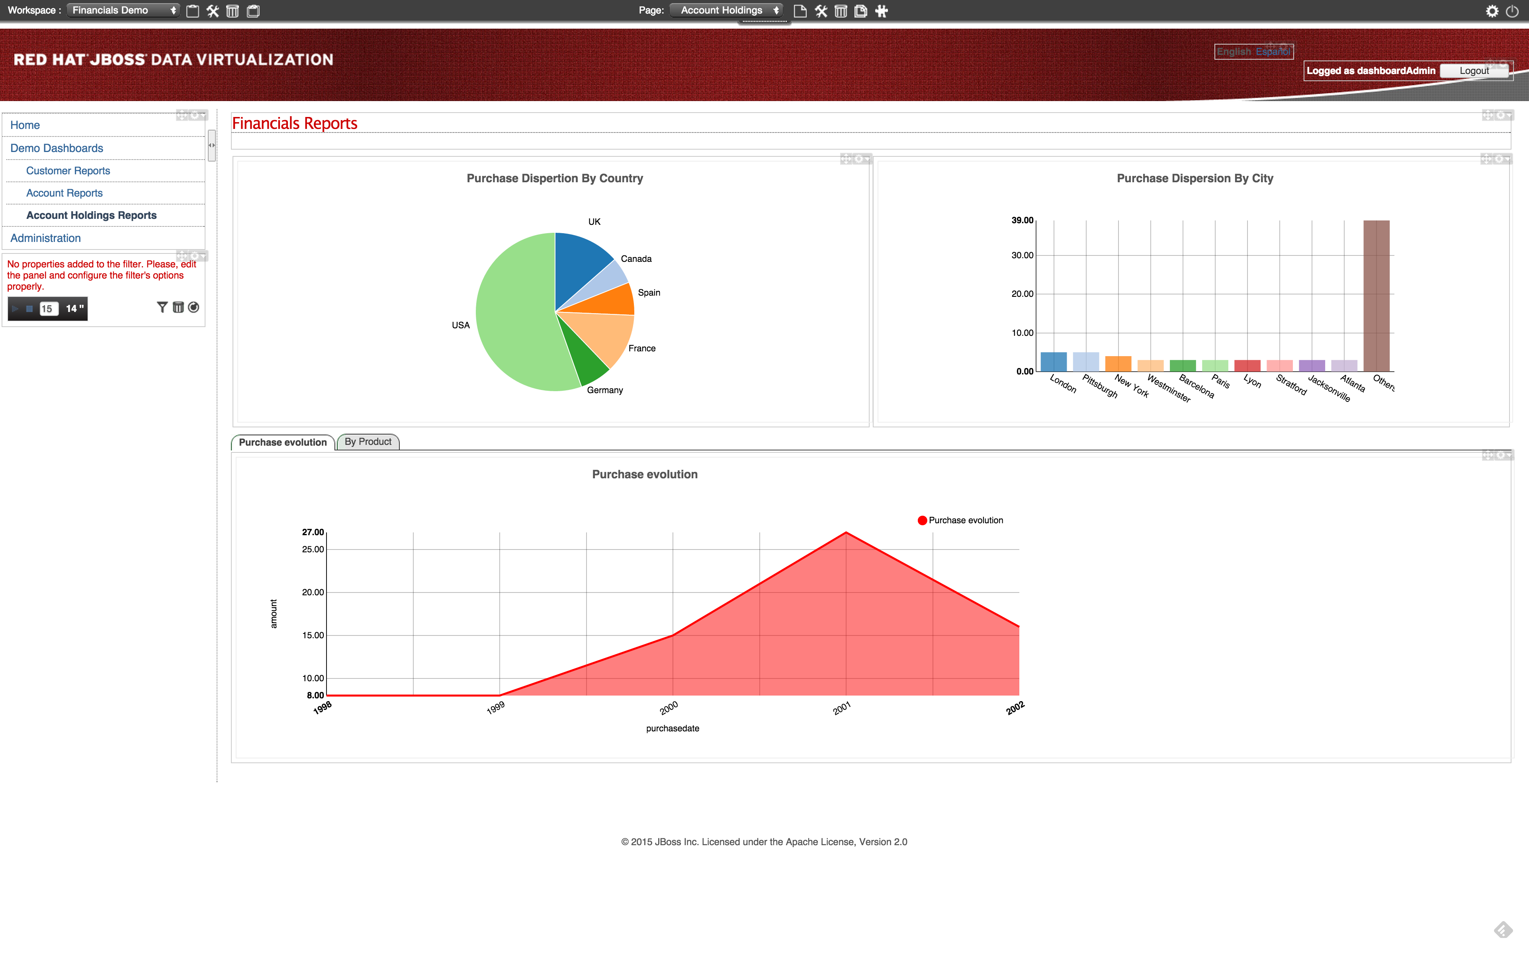Expand panel menu arrow of Purchase Dispersion By City
The height and width of the screenshot is (955, 1529).
click(1507, 159)
